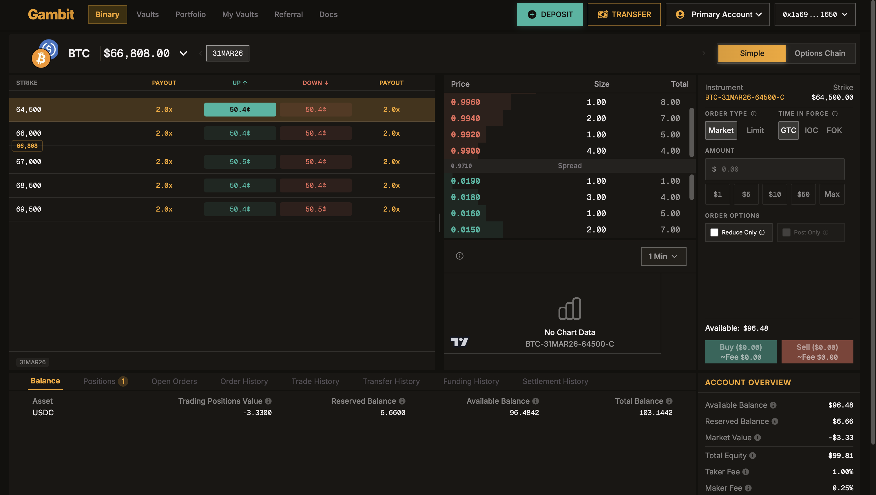The height and width of the screenshot is (495, 876).
Task: Toggle the Post Only checkbox
Action: click(786, 232)
